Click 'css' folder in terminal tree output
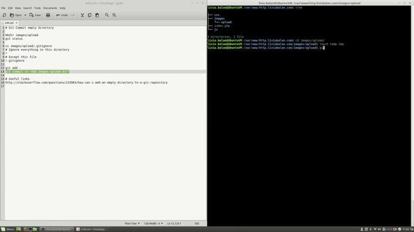The image size is (414, 232). 217,15
